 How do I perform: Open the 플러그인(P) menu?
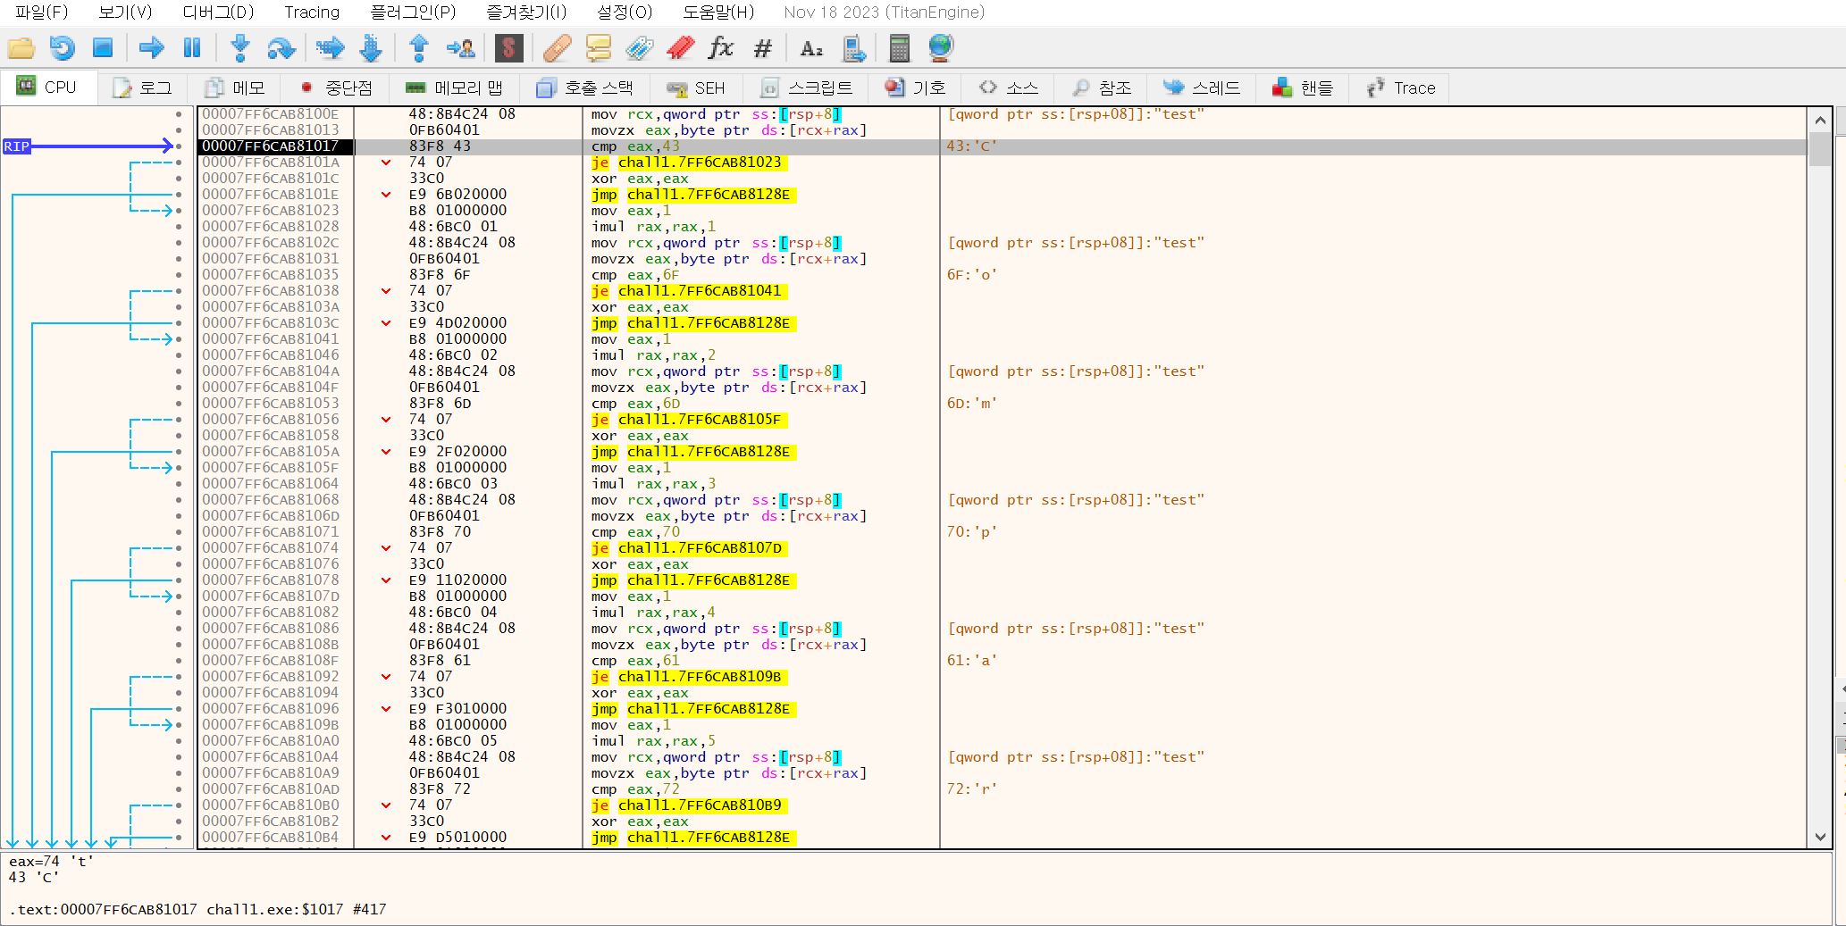[x=413, y=13]
